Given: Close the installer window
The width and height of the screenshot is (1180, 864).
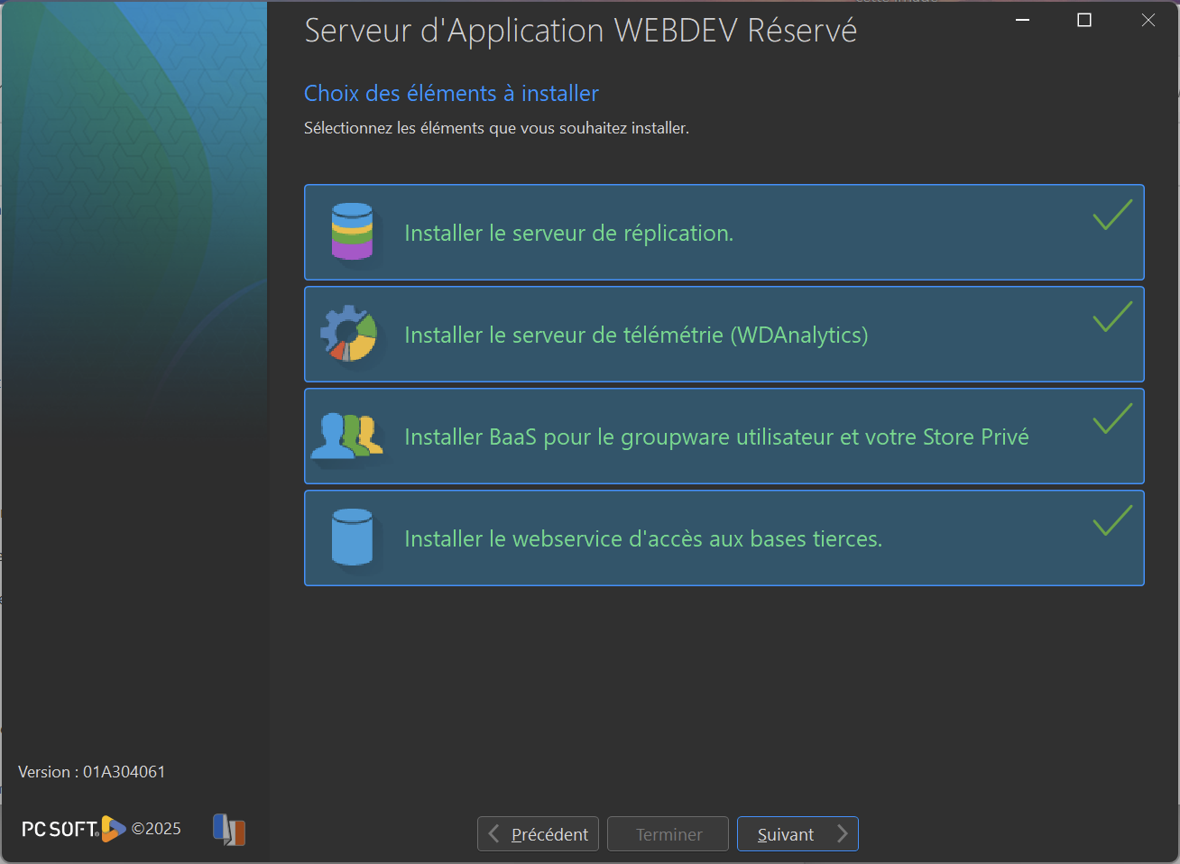Looking at the screenshot, I should 1148,20.
